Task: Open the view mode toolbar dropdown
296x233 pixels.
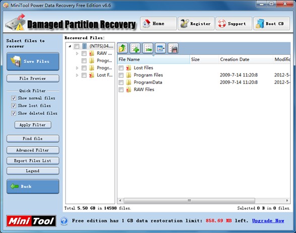Action: point(160,48)
